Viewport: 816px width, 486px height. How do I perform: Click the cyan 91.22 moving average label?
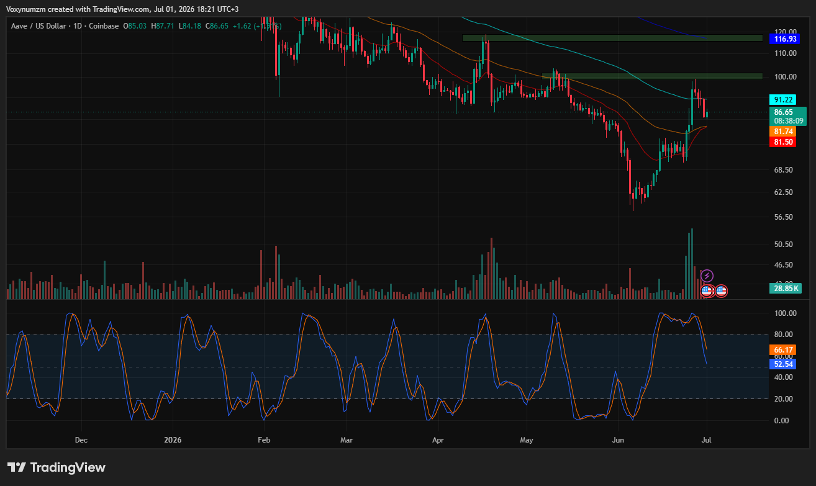[x=782, y=99]
